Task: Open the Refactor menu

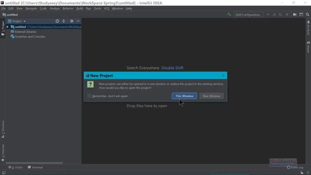Action: tap(68, 9)
